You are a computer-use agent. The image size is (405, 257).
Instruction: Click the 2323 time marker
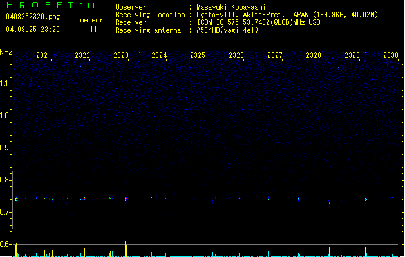tap(121, 55)
